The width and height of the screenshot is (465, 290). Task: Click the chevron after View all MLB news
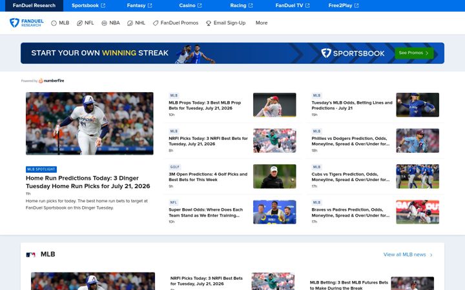(431, 255)
